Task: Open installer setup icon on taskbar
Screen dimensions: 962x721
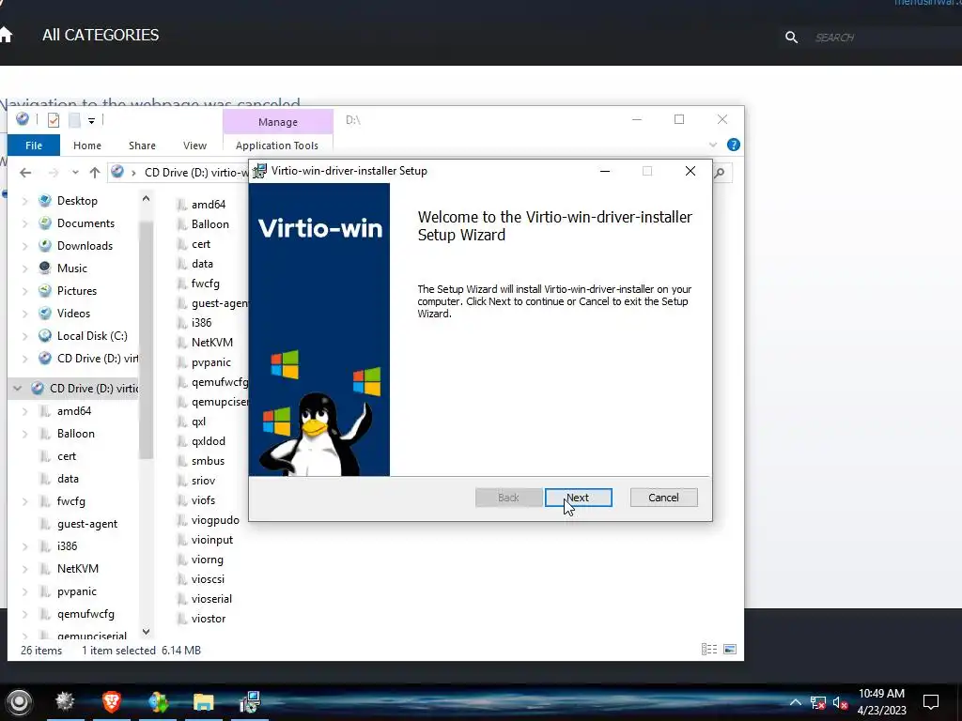Action: 250,701
